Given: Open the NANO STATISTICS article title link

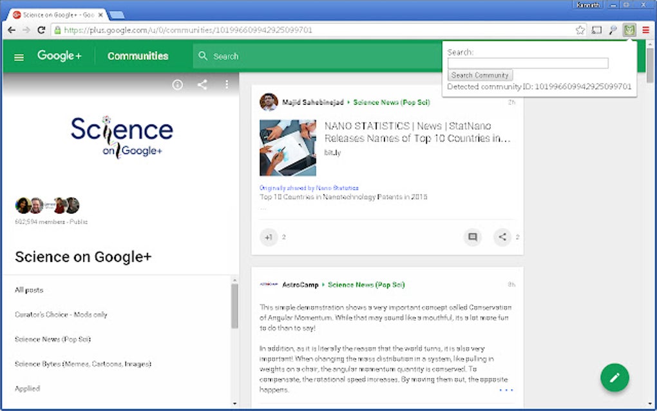Looking at the screenshot, I should point(417,132).
